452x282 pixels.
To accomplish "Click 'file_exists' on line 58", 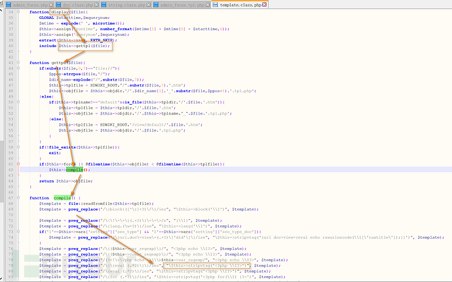I will (x=62, y=147).
